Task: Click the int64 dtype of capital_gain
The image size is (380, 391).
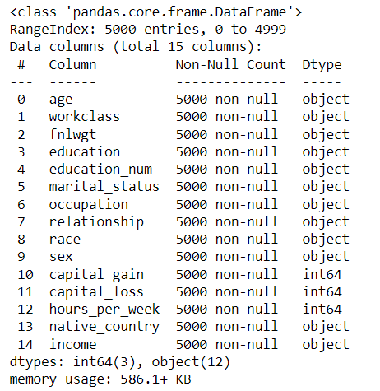Action: [x=322, y=275]
